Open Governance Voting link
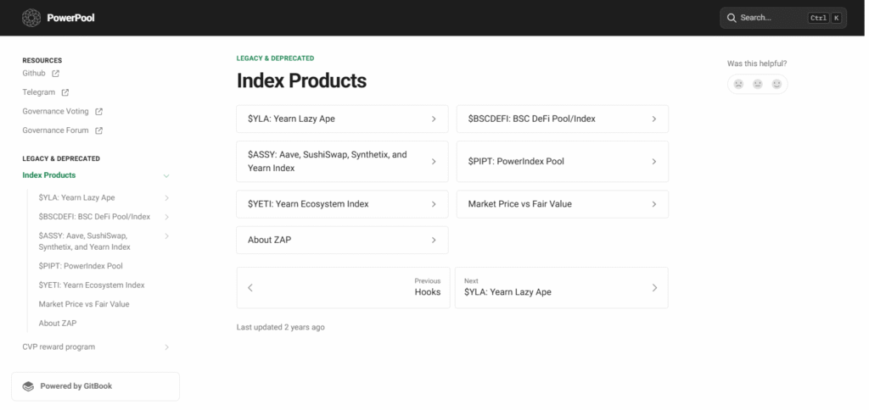 [x=55, y=111]
